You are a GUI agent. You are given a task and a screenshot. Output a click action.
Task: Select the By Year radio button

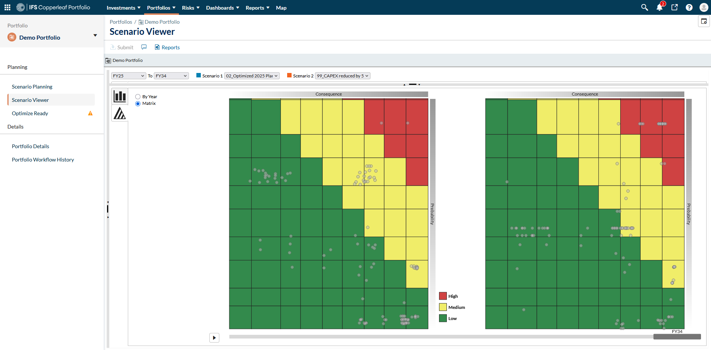(138, 97)
